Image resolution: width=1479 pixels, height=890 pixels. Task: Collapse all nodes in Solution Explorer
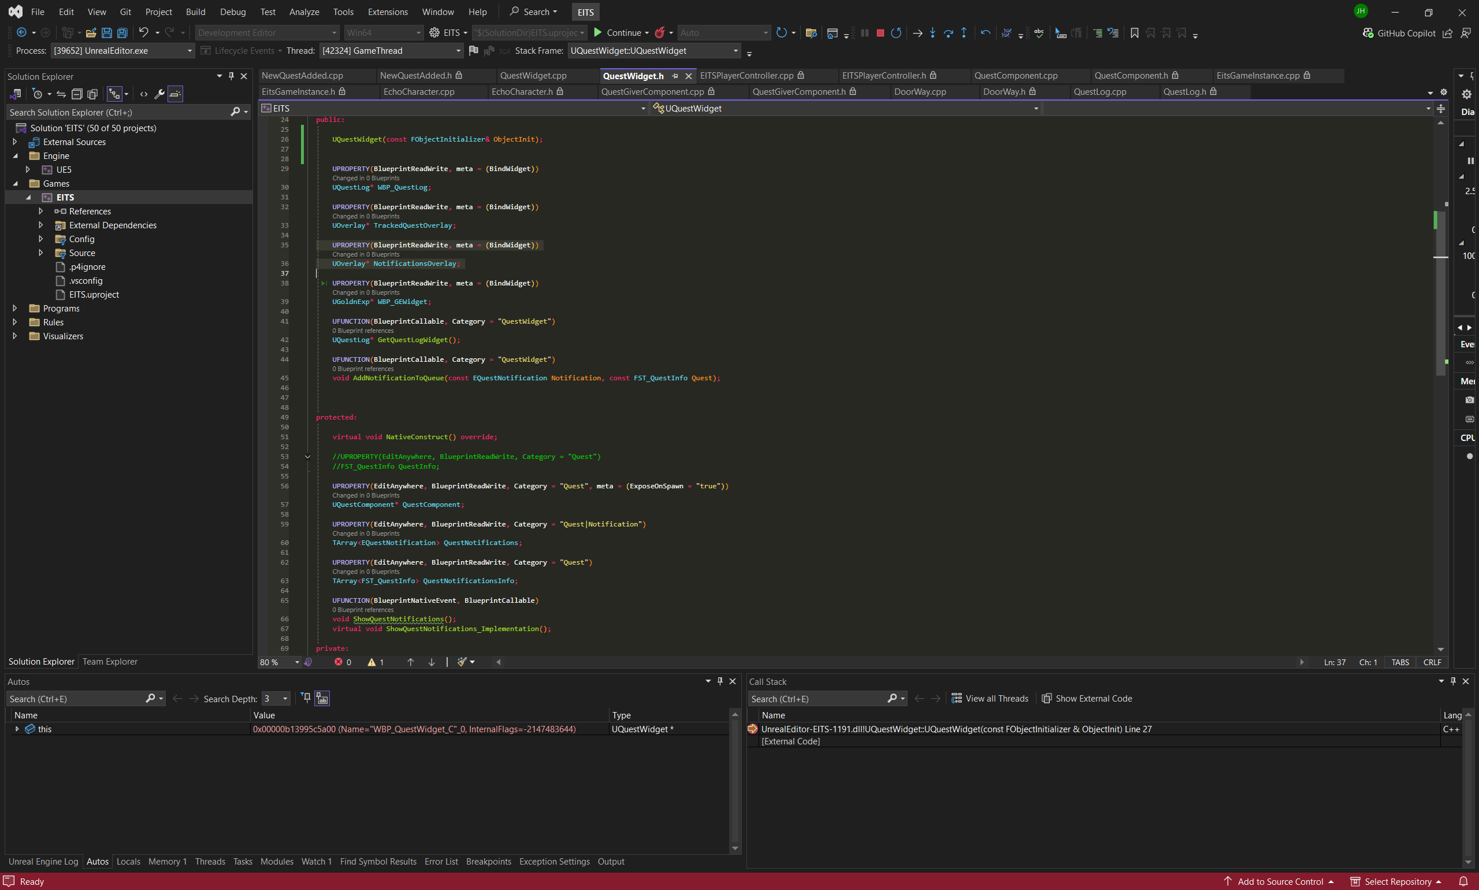[x=77, y=94]
